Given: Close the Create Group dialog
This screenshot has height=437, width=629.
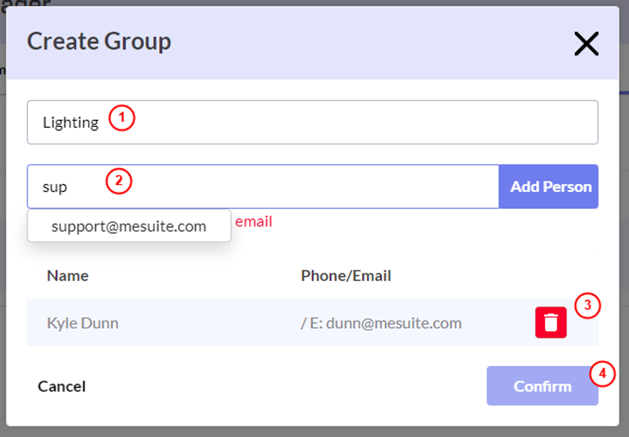Looking at the screenshot, I should pos(586,44).
